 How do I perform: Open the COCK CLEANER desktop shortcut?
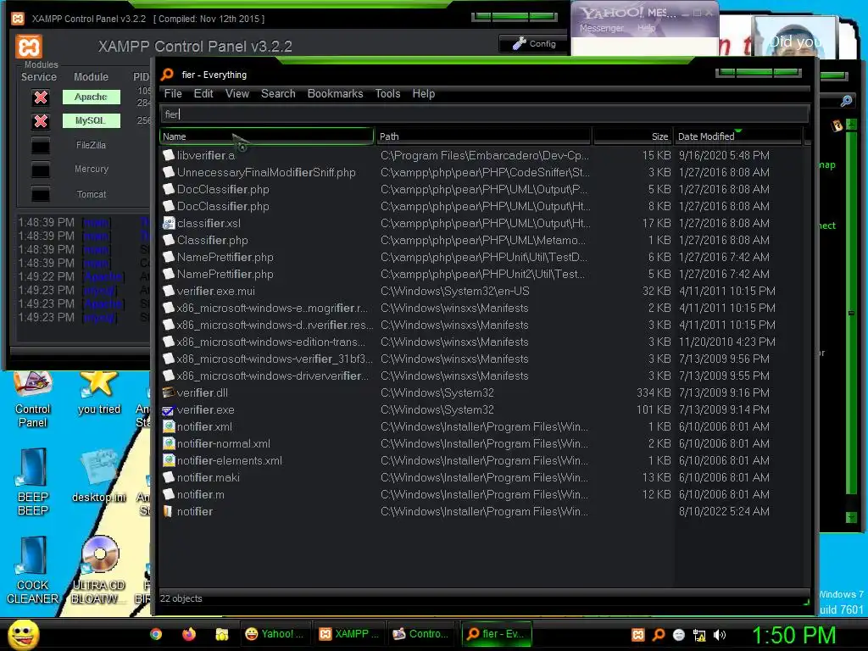tap(33, 570)
